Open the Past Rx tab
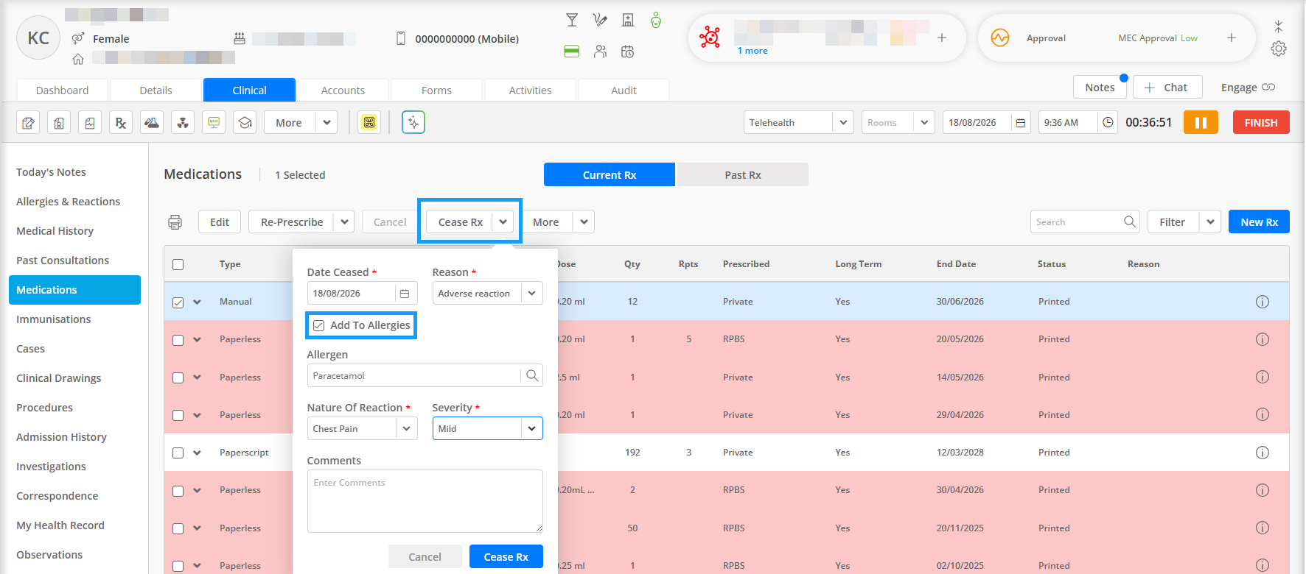Viewport: 1306px width, 574px height. coord(742,174)
